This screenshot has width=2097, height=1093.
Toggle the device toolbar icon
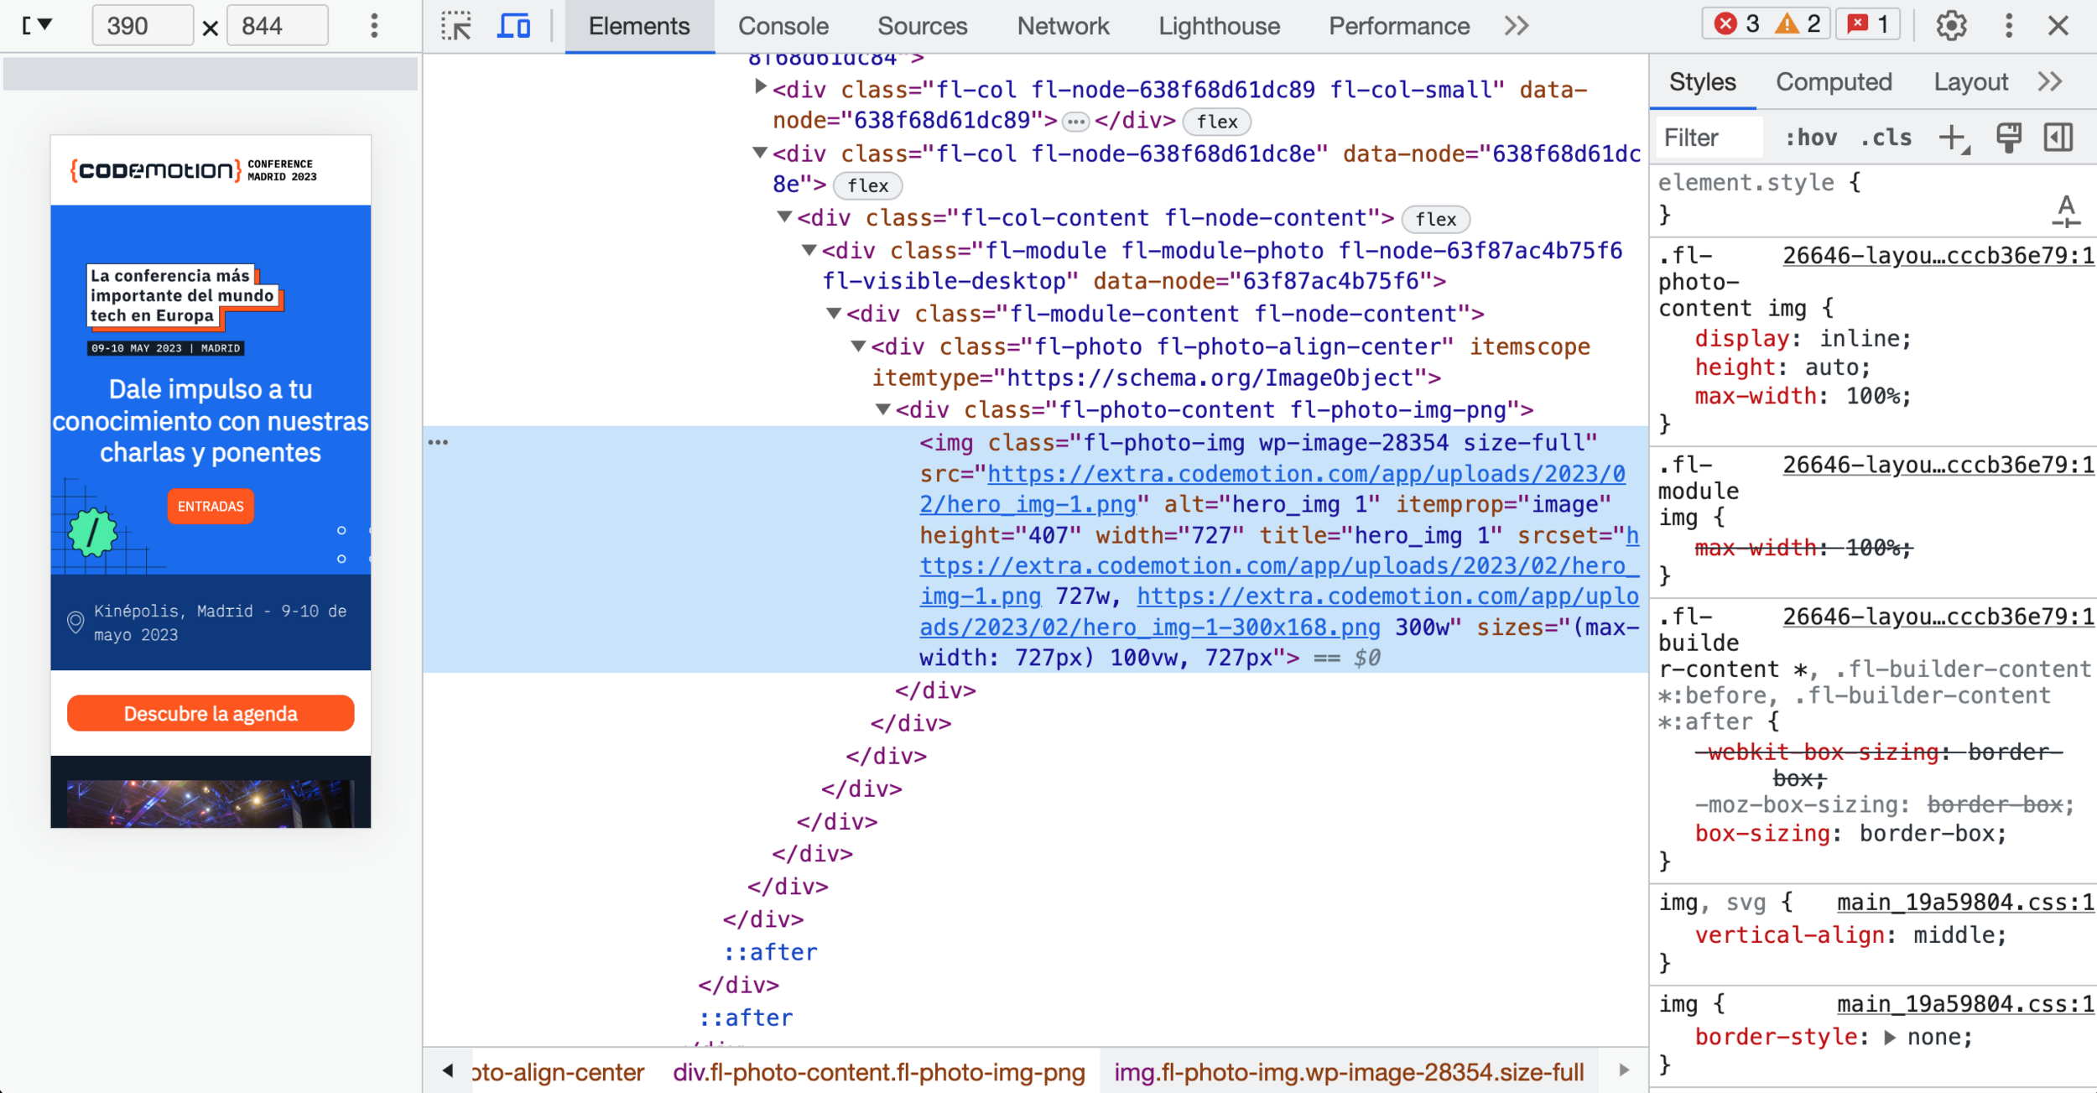pyautogui.click(x=513, y=26)
